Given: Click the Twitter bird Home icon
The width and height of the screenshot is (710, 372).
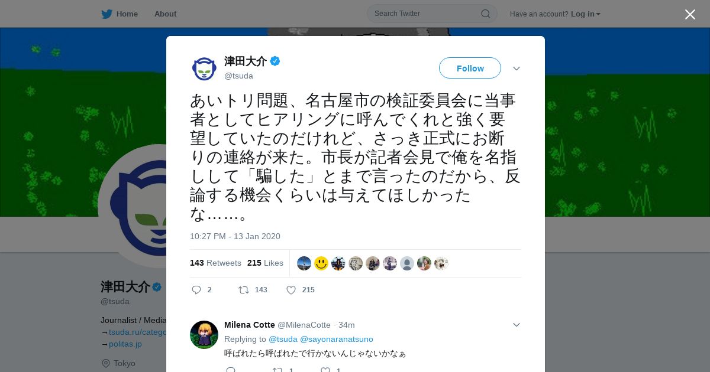Looking at the screenshot, I should pyautogui.click(x=106, y=14).
